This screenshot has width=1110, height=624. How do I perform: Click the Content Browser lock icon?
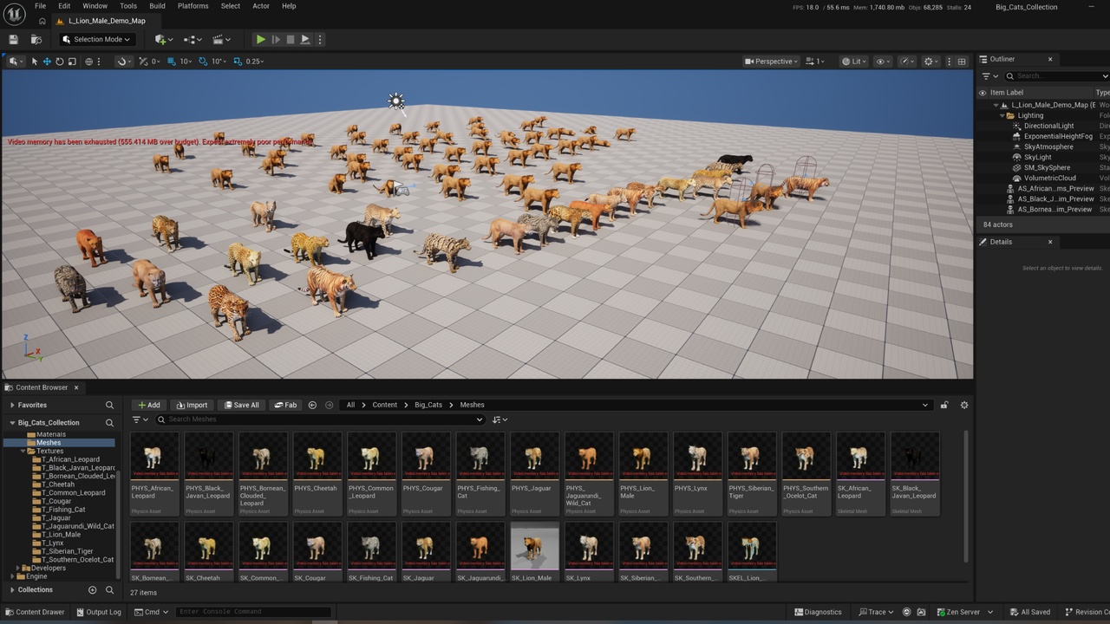pos(944,405)
